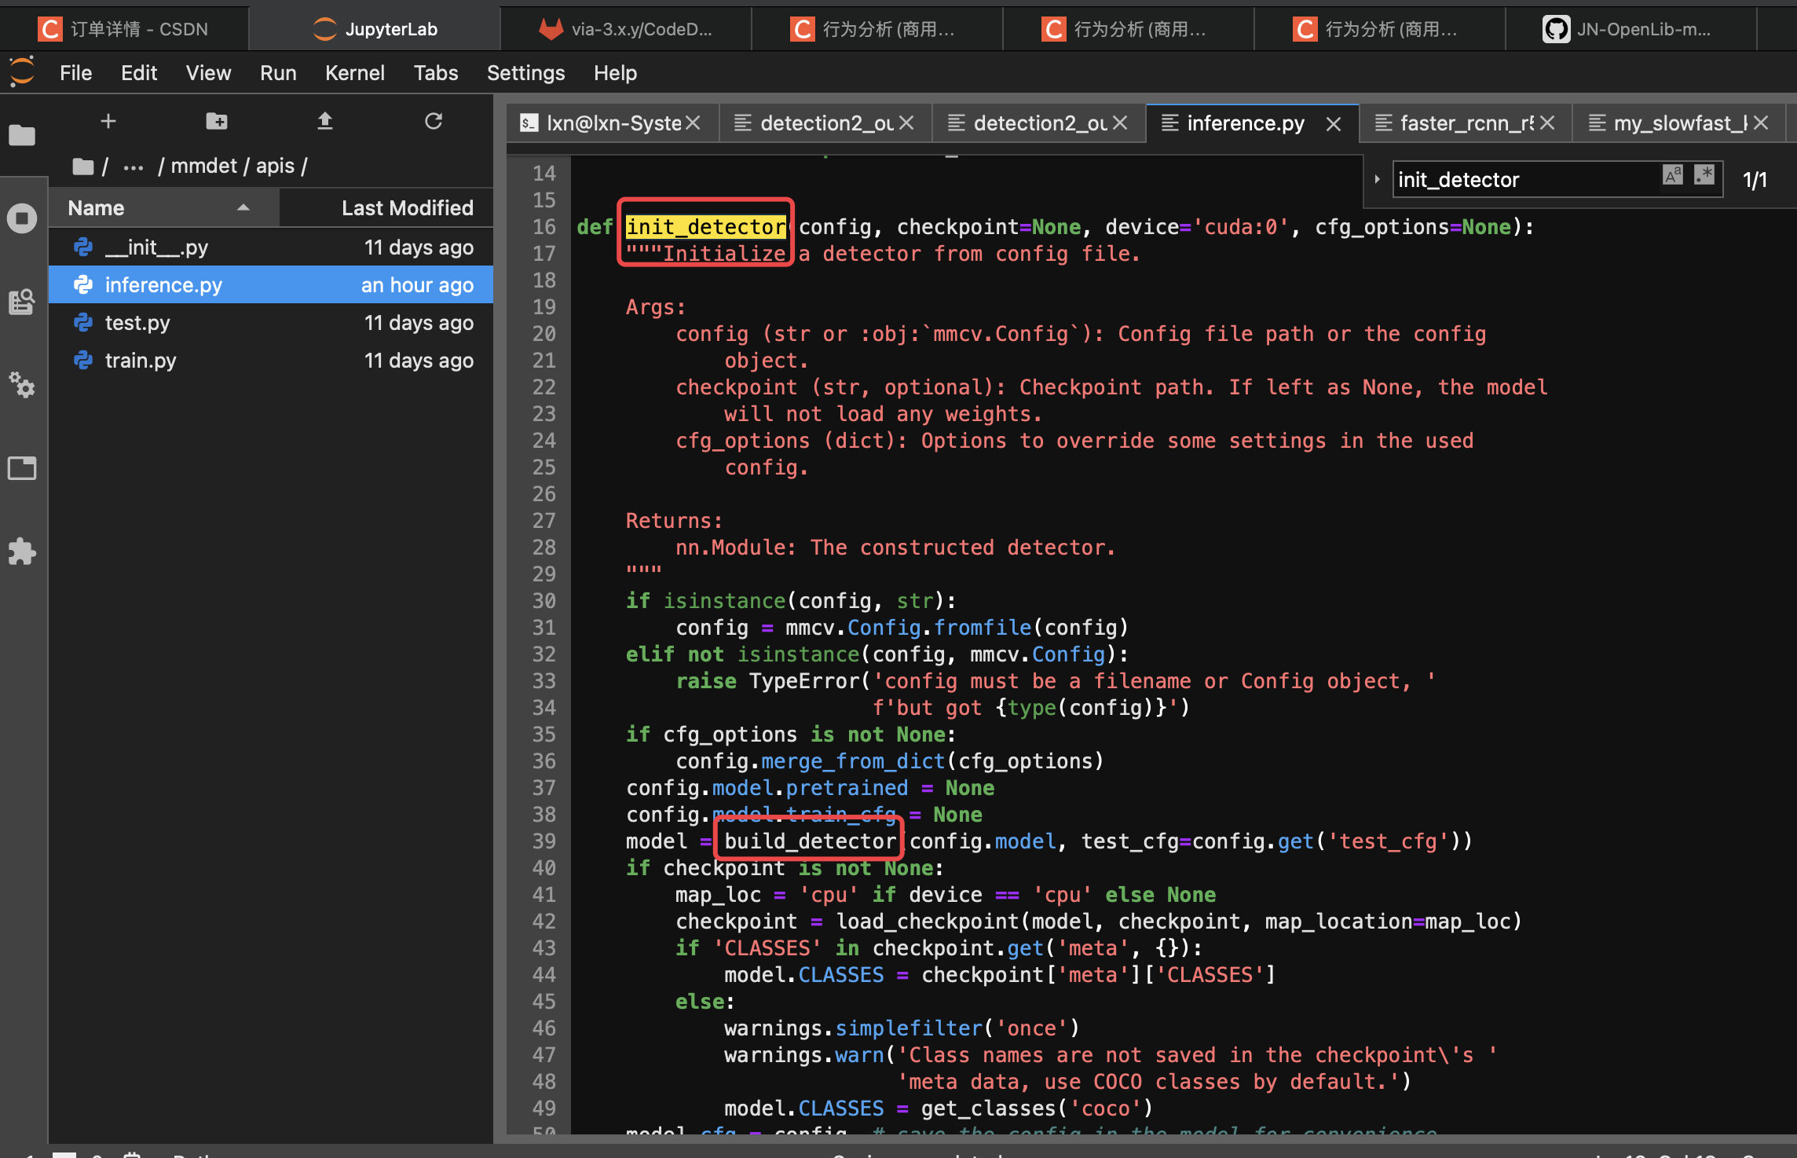This screenshot has width=1797, height=1158.
Task: Click the upload files icon
Action: click(324, 120)
